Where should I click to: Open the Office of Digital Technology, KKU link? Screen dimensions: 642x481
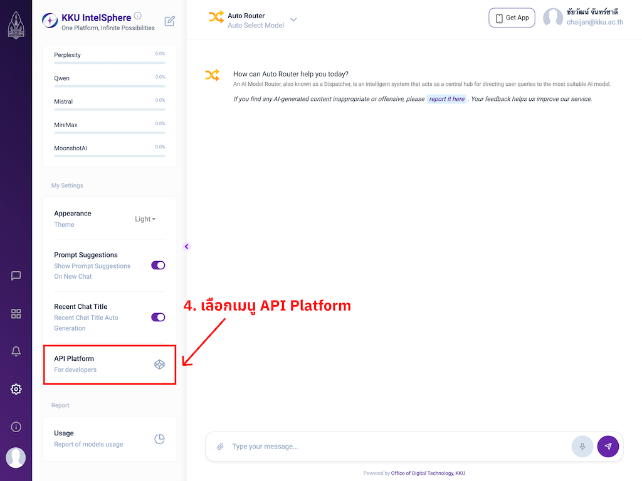pyautogui.click(x=428, y=473)
